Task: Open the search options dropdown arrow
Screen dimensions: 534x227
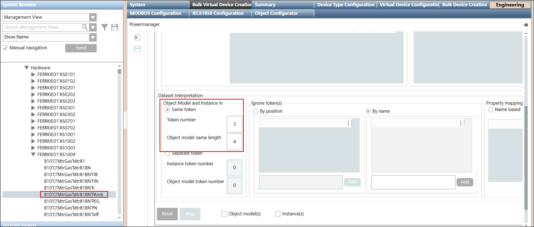Action: pos(93,27)
